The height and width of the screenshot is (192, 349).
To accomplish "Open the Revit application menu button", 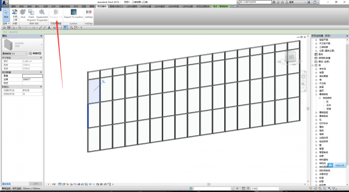I will click(5, 3).
